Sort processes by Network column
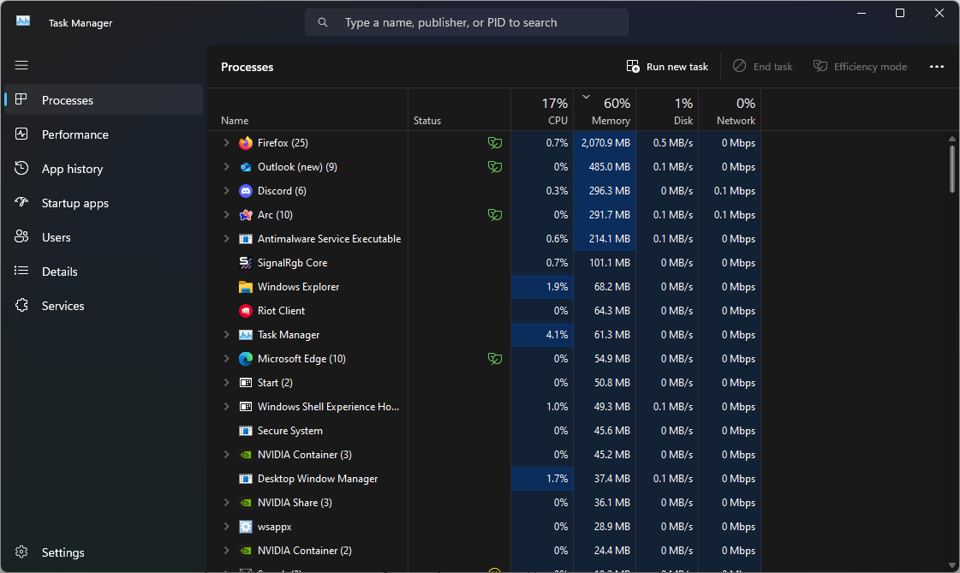Screen dimensions: 960x573 pos(730,110)
